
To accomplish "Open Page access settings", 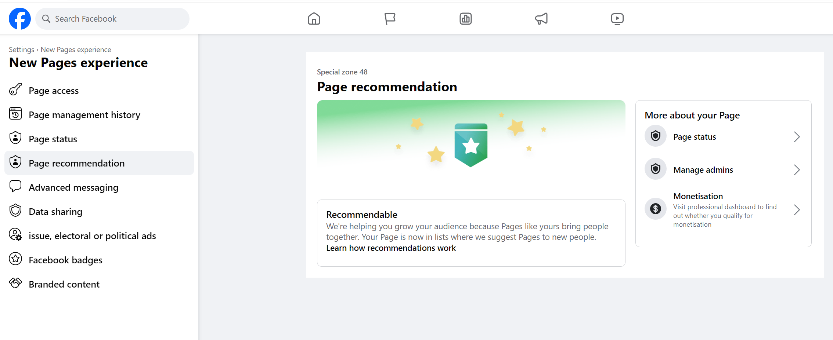I will (99, 90).
